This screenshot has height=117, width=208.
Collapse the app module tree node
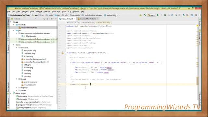coord(11,22)
